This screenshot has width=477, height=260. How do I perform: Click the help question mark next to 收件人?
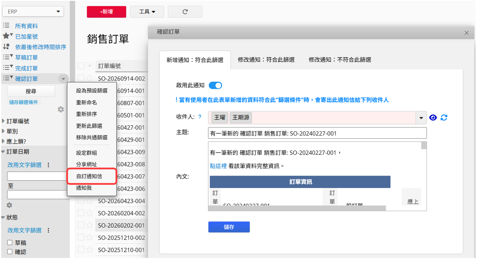point(200,117)
